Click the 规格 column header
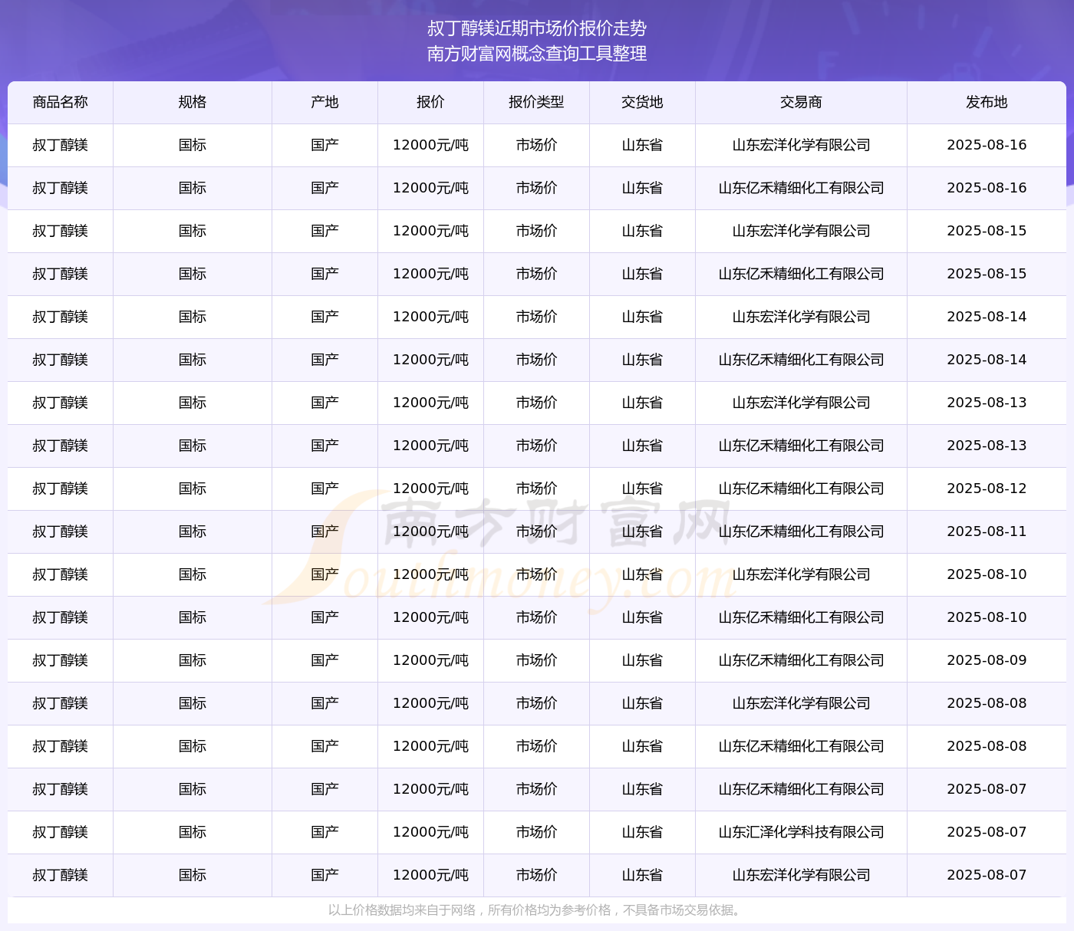This screenshot has width=1074, height=931. coord(193,102)
